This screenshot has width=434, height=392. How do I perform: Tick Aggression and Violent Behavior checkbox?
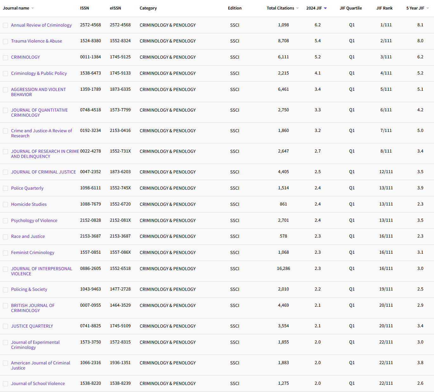(5, 90)
